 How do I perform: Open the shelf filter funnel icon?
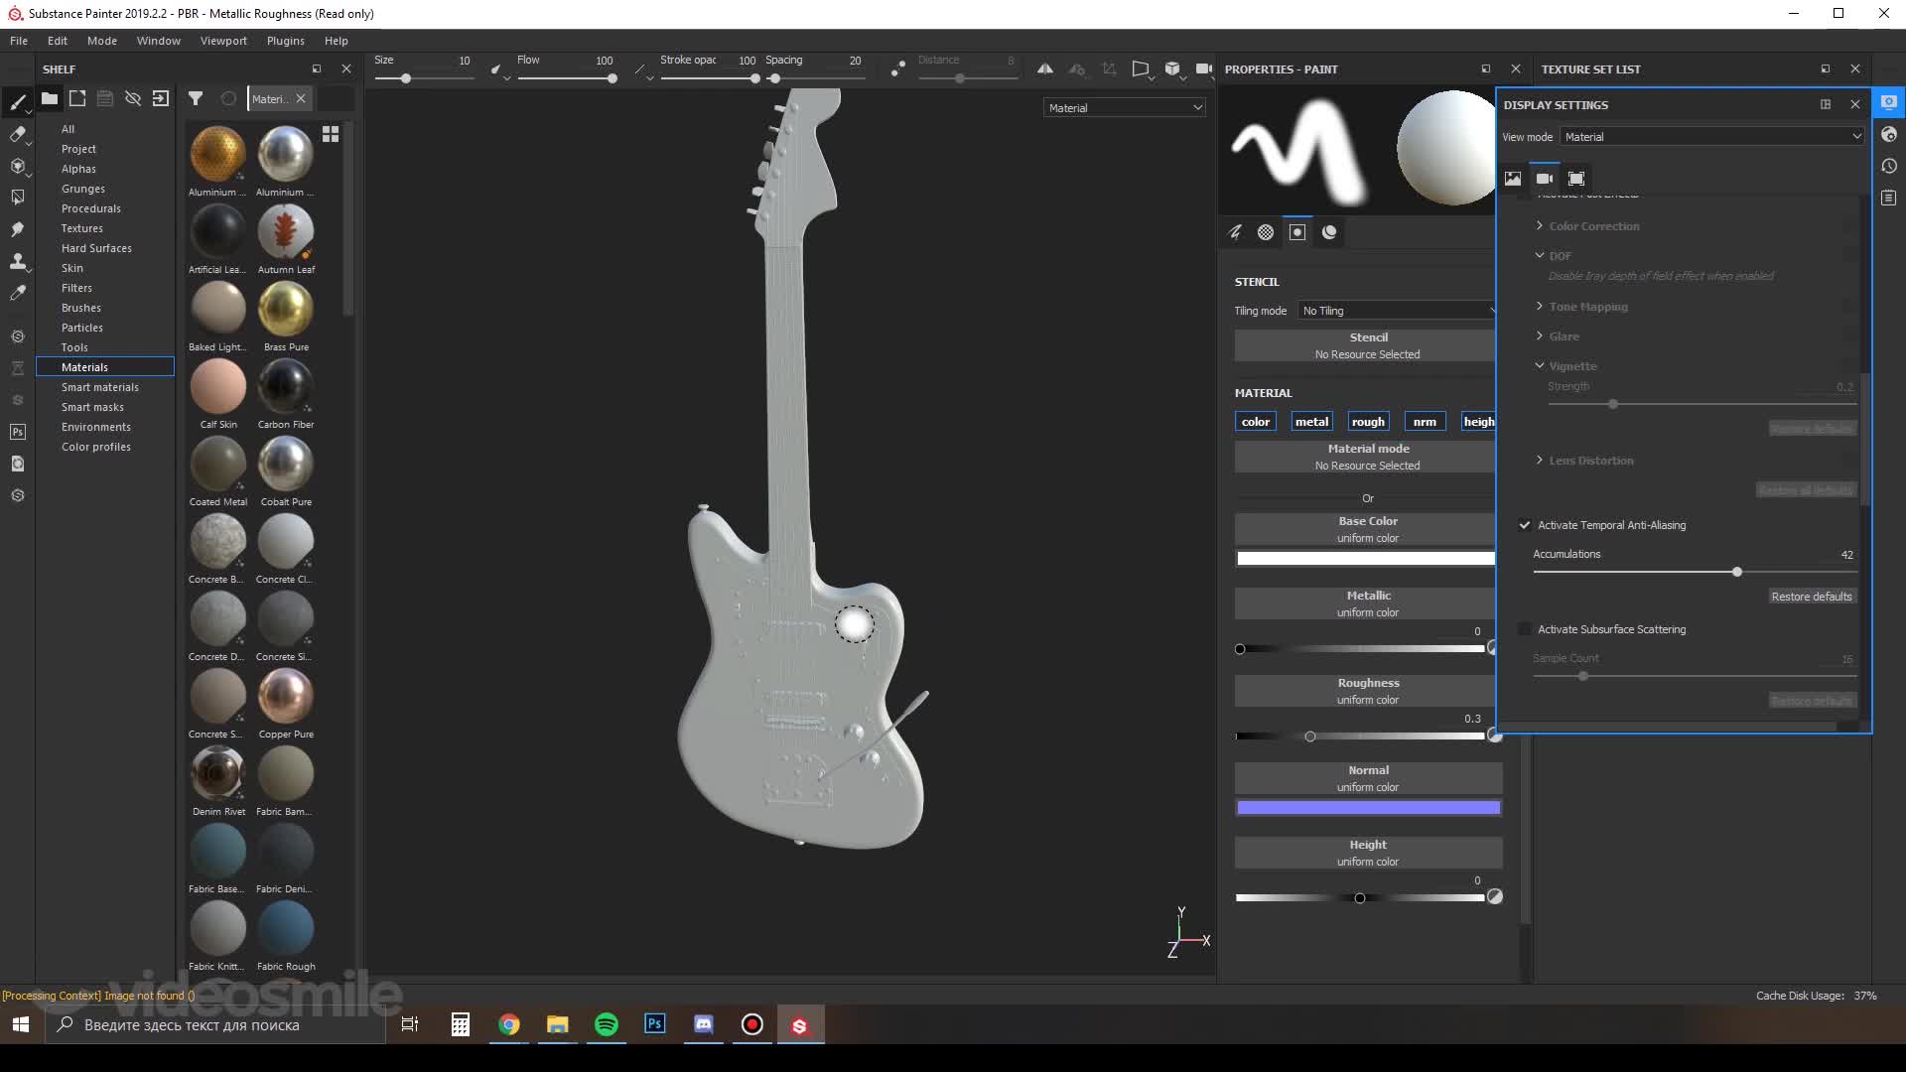[196, 98]
